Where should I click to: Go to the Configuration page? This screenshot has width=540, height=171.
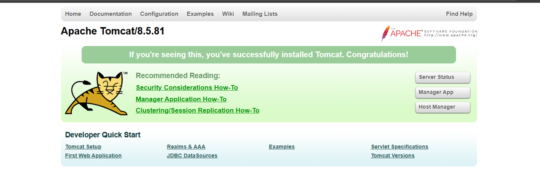tap(159, 14)
